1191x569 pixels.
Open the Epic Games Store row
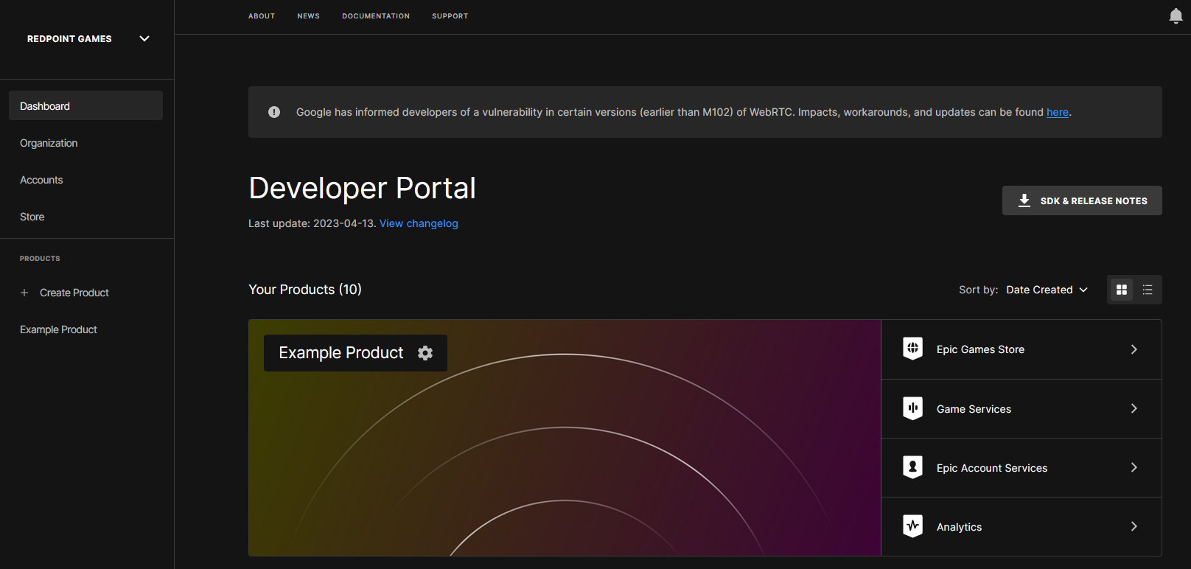click(x=1021, y=349)
